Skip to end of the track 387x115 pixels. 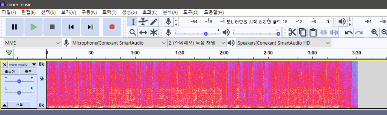coord(90,27)
